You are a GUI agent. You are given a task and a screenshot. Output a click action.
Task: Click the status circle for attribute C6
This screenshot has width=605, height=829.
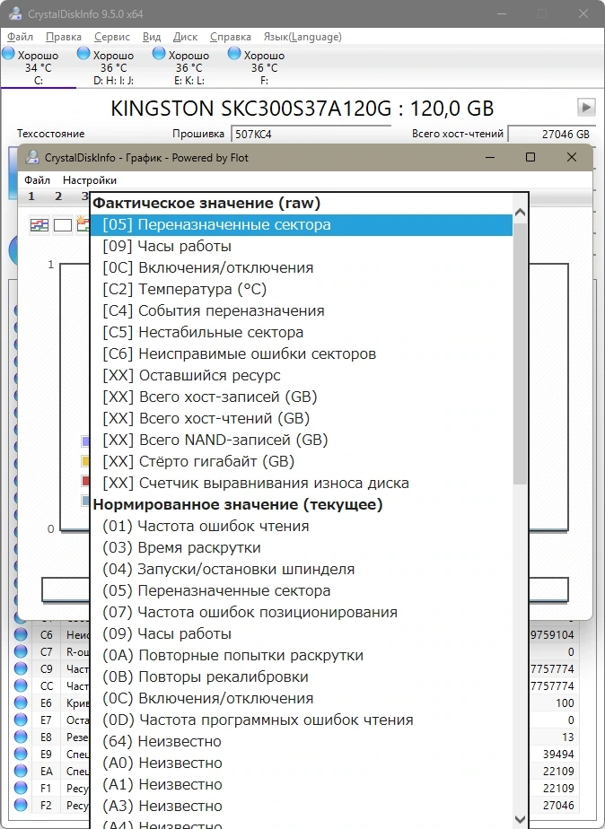[21, 634]
